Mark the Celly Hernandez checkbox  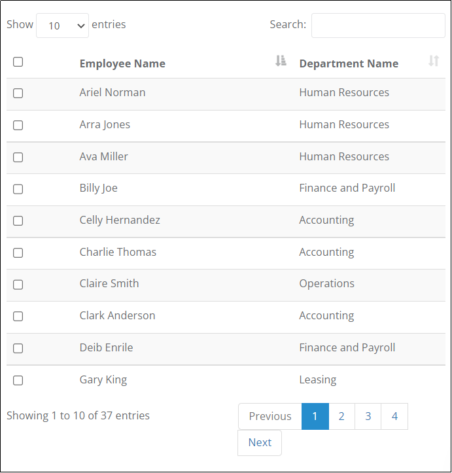coord(18,221)
